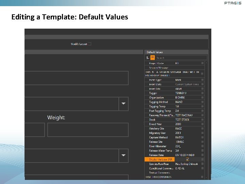This screenshot has width=245, height=184.
Task: Click the marker square on Release Date row
Action: click(202, 155)
